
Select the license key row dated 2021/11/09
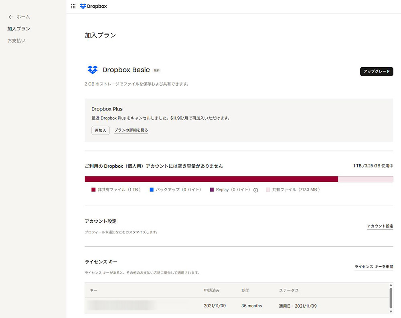tap(237, 306)
